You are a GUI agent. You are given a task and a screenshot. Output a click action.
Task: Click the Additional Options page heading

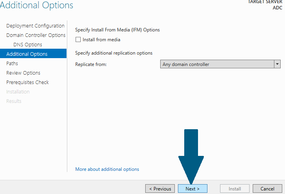pyautogui.click(x=37, y=5)
